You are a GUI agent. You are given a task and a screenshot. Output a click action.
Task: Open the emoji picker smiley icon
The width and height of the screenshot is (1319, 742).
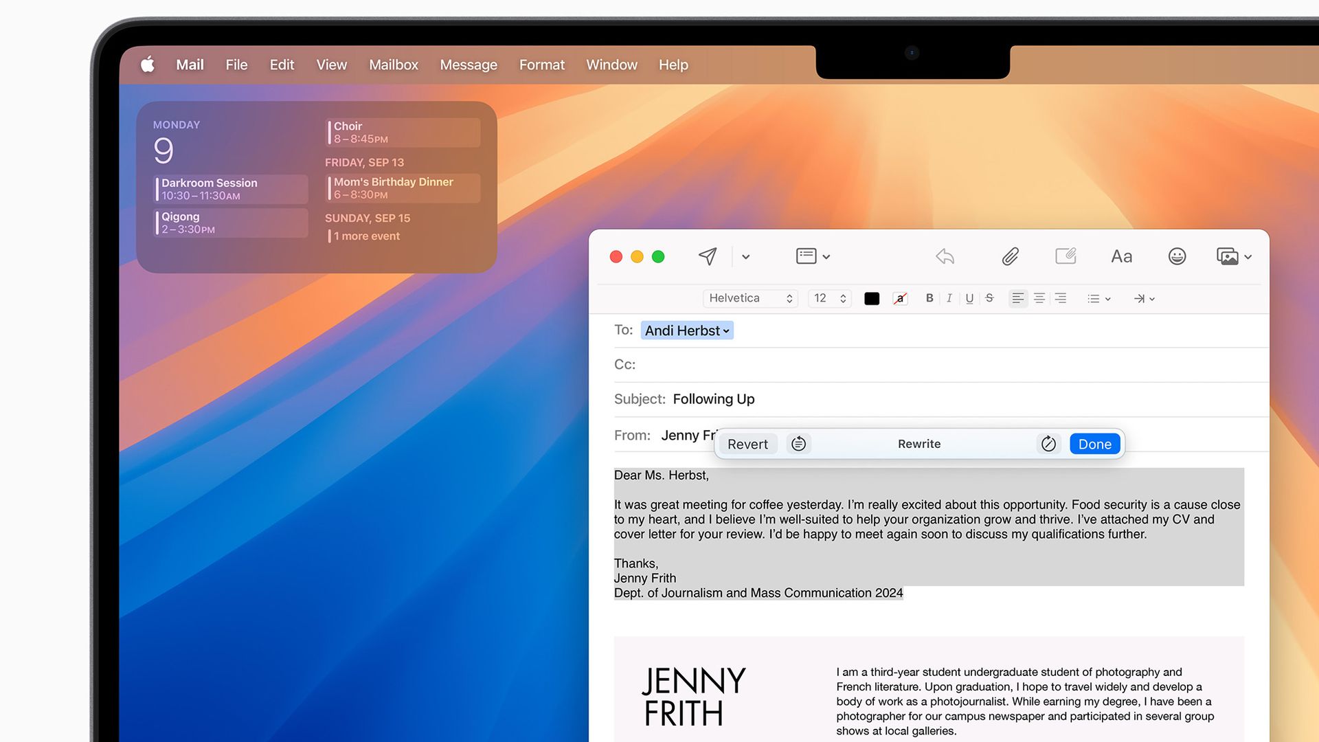pyautogui.click(x=1177, y=256)
